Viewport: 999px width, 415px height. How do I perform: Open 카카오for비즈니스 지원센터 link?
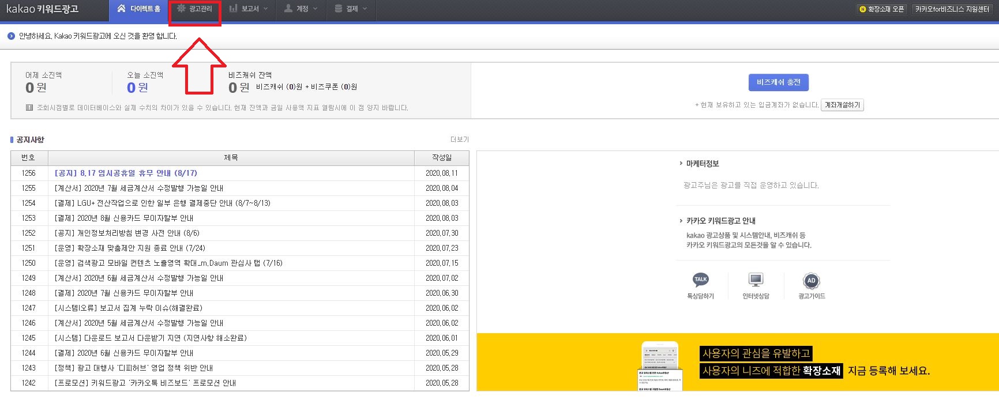click(952, 9)
